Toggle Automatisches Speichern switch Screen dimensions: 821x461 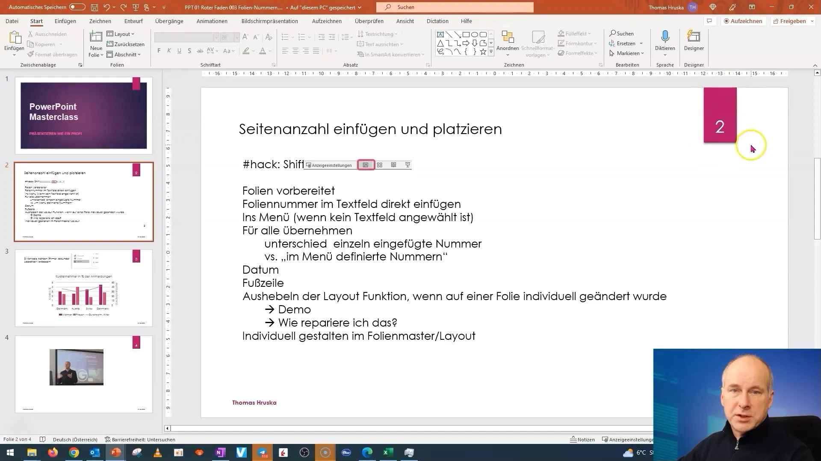77,7
